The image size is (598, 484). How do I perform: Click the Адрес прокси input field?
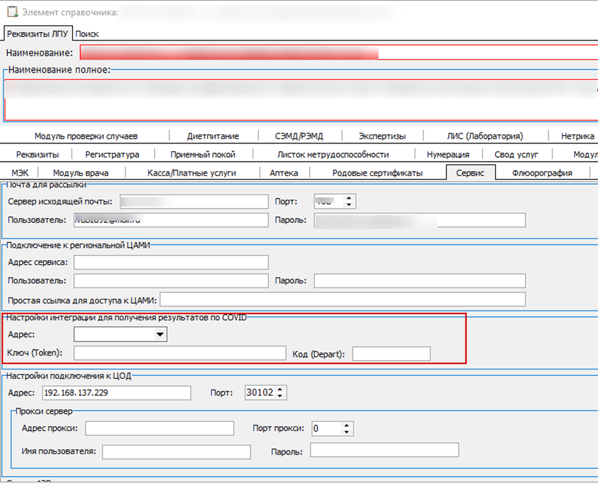click(x=160, y=428)
